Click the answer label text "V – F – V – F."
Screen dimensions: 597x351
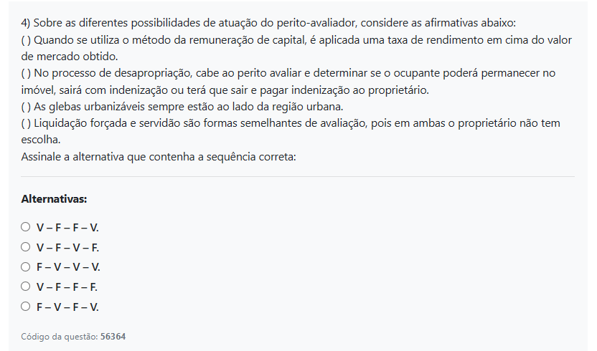pyautogui.click(x=67, y=248)
